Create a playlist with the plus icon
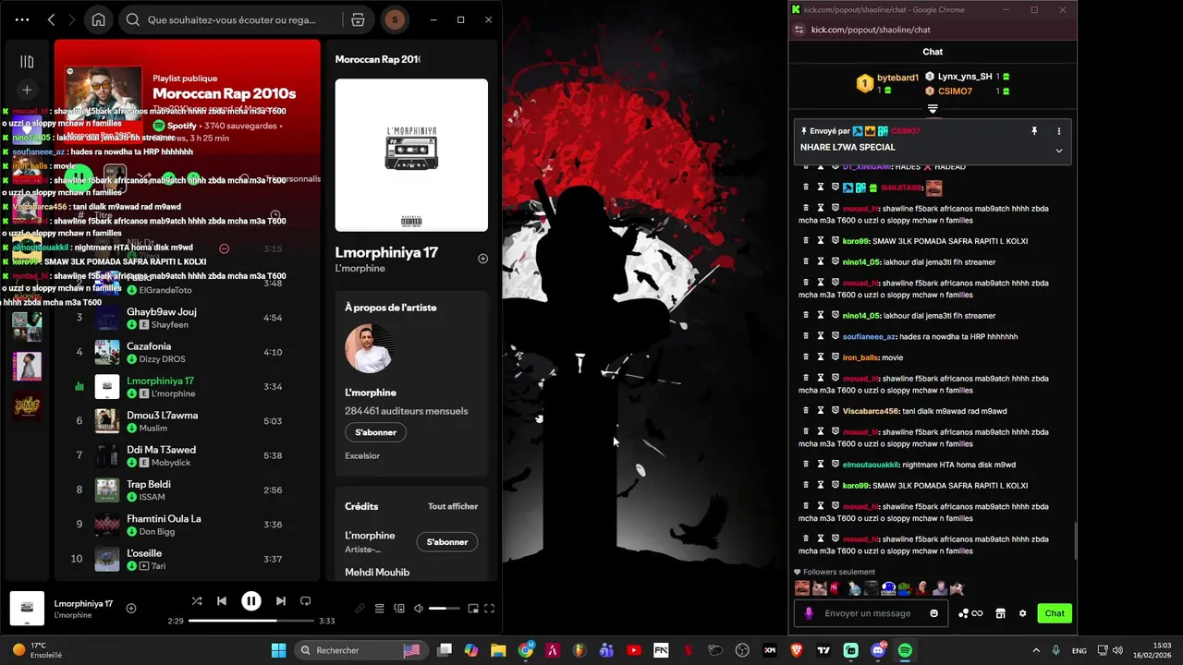The width and height of the screenshot is (1183, 665). pyautogui.click(x=27, y=90)
